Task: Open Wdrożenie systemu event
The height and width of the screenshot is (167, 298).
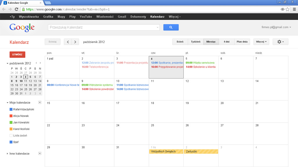Action: coord(97,85)
